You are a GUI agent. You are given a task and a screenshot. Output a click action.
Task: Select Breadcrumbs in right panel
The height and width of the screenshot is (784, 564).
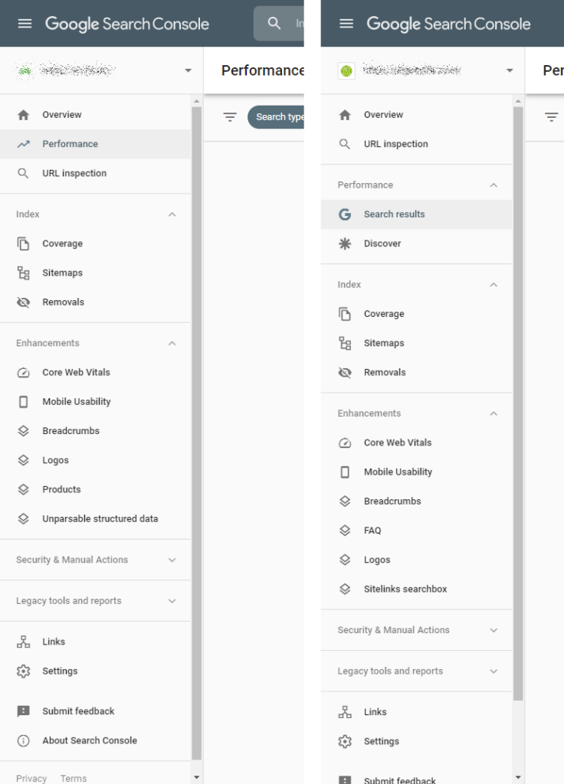pyautogui.click(x=416, y=501)
